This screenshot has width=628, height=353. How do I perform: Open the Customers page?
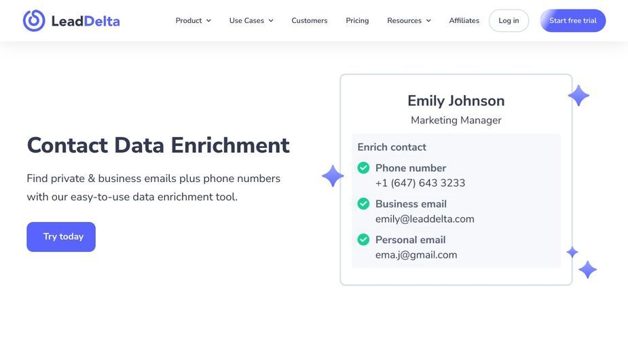coord(309,20)
